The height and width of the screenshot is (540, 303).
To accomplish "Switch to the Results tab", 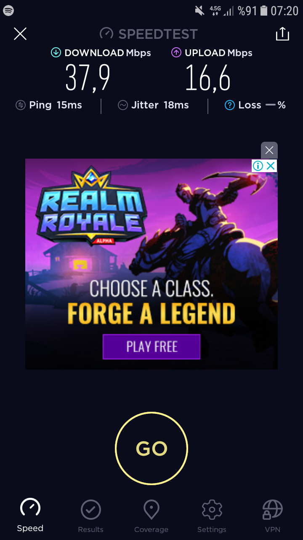I will click(x=90, y=516).
